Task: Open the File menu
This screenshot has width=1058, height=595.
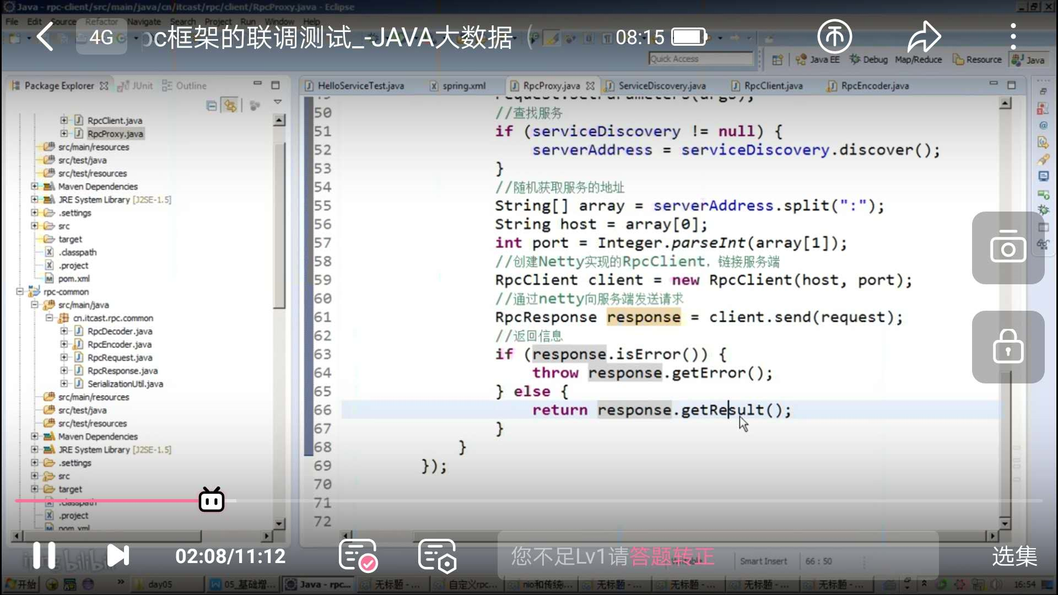Action: click(x=12, y=21)
